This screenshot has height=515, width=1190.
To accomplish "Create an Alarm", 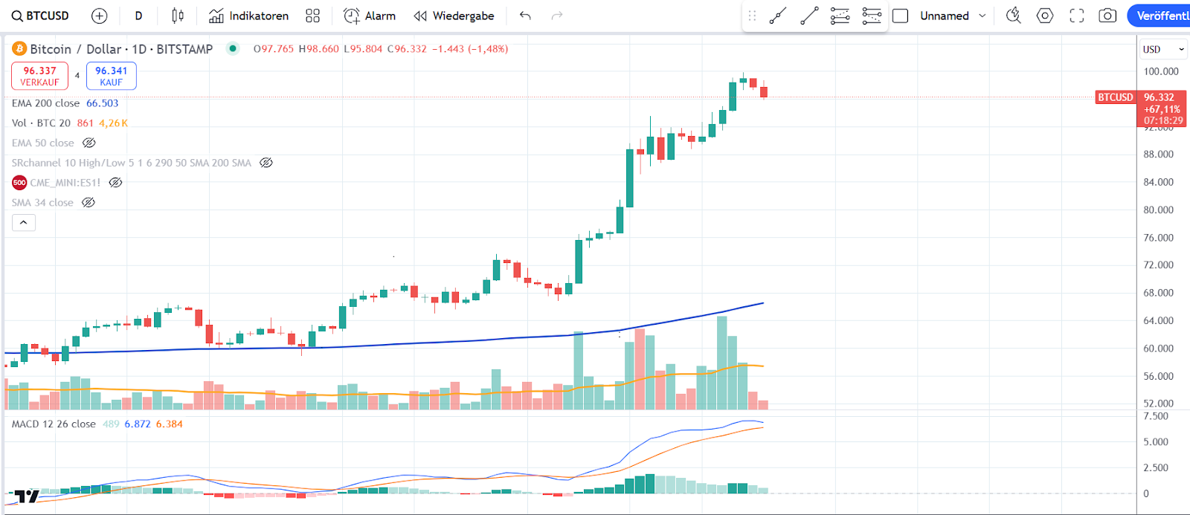I will pos(369,16).
